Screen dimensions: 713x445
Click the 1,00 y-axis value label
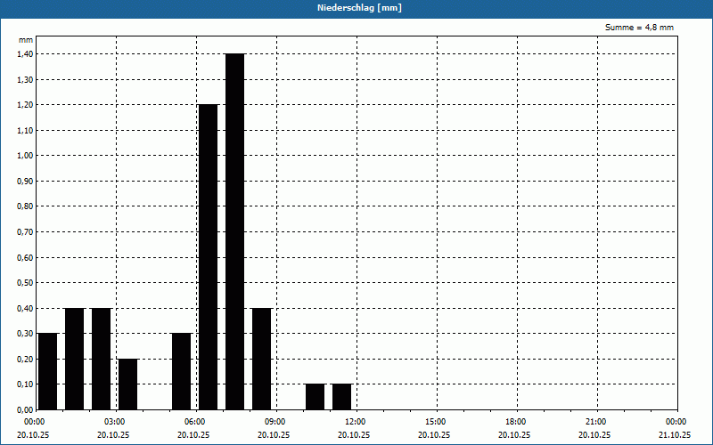[25, 156]
